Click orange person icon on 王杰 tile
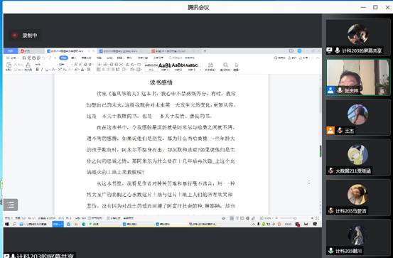The height and width of the screenshot is (258, 393). pyautogui.click(x=330, y=130)
